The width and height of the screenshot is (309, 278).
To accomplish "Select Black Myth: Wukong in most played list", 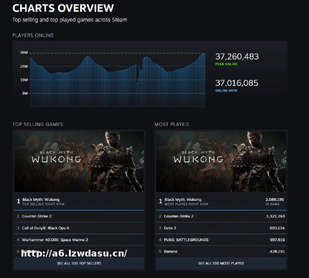I will click(221, 201).
